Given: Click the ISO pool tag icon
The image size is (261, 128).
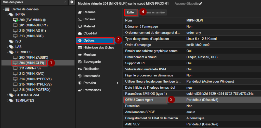Looking at the screenshot, I should (x=11, y=41).
